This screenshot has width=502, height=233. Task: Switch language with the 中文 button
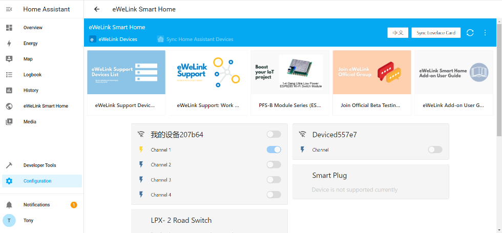[x=398, y=33]
